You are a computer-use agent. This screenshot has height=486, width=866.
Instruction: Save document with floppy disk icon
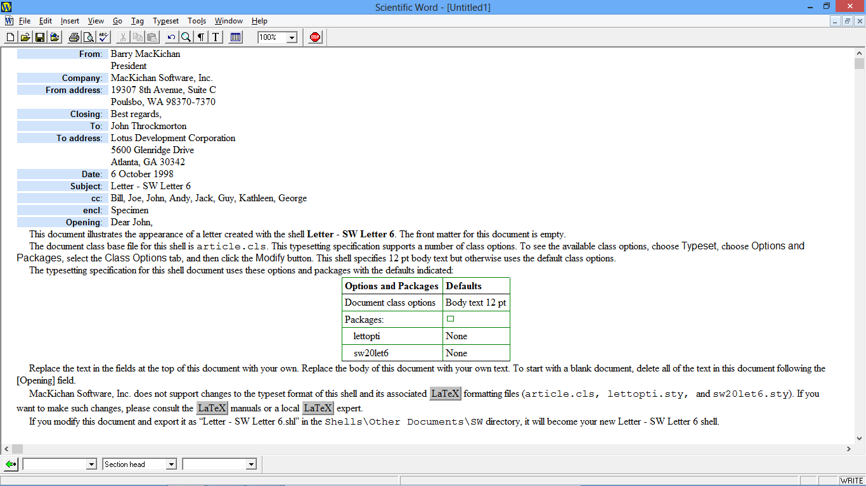40,37
